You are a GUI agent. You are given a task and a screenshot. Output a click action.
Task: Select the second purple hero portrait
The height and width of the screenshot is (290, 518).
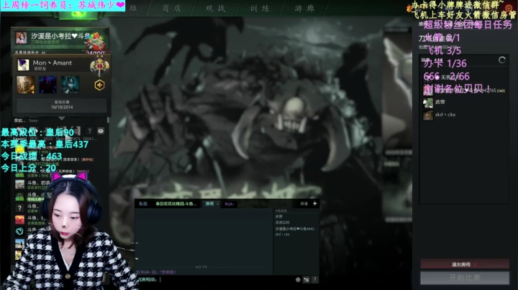pyautogui.click(x=48, y=85)
